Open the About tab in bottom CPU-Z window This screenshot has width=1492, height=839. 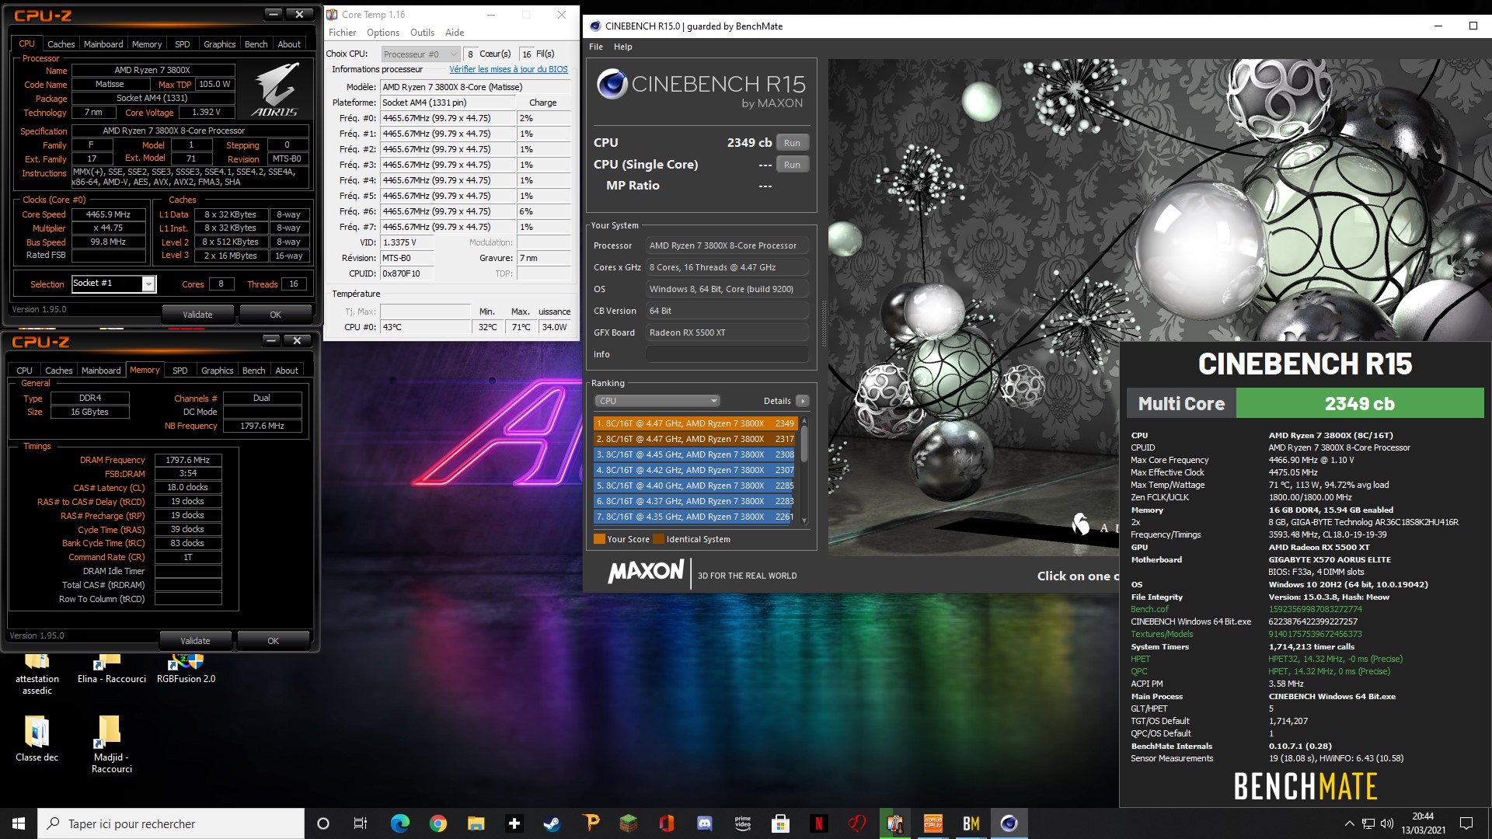click(287, 371)
